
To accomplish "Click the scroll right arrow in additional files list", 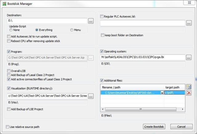I will coord(183,109).
